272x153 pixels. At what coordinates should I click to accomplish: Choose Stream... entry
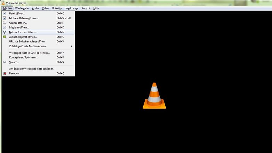pyautogui.click(x=38, y=62)
